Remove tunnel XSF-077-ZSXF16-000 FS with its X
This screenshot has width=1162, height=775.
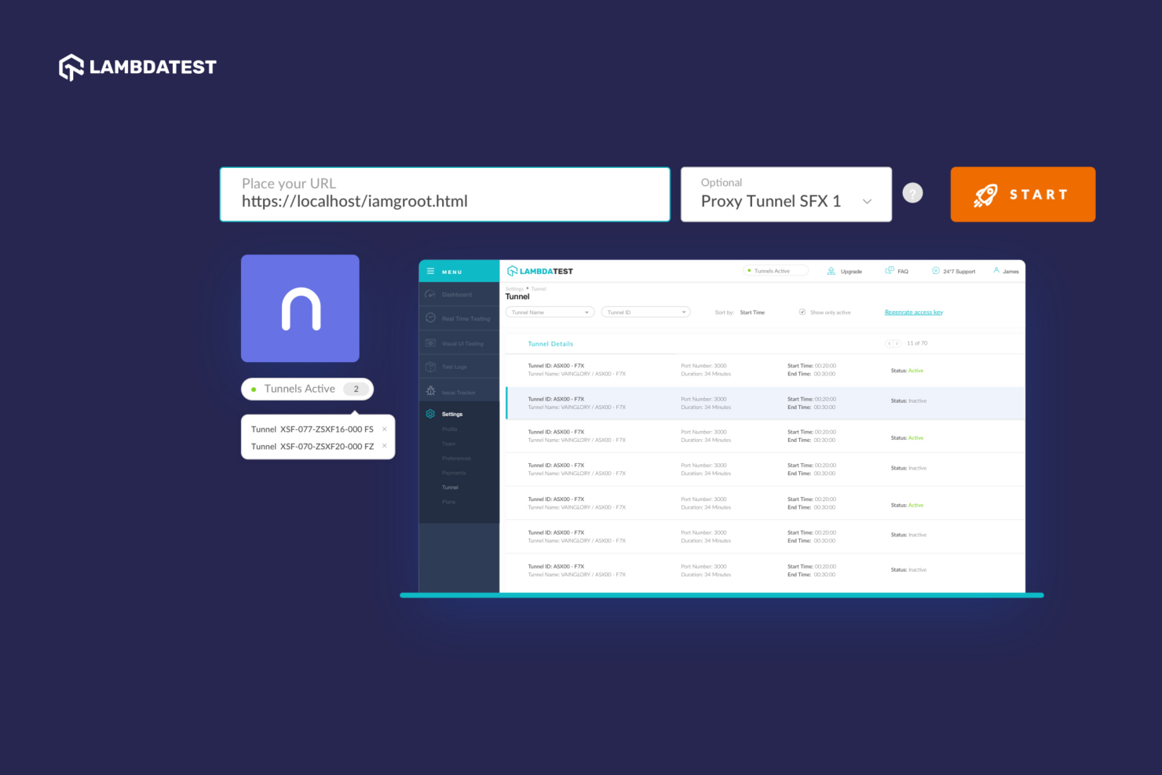point(384,430)
